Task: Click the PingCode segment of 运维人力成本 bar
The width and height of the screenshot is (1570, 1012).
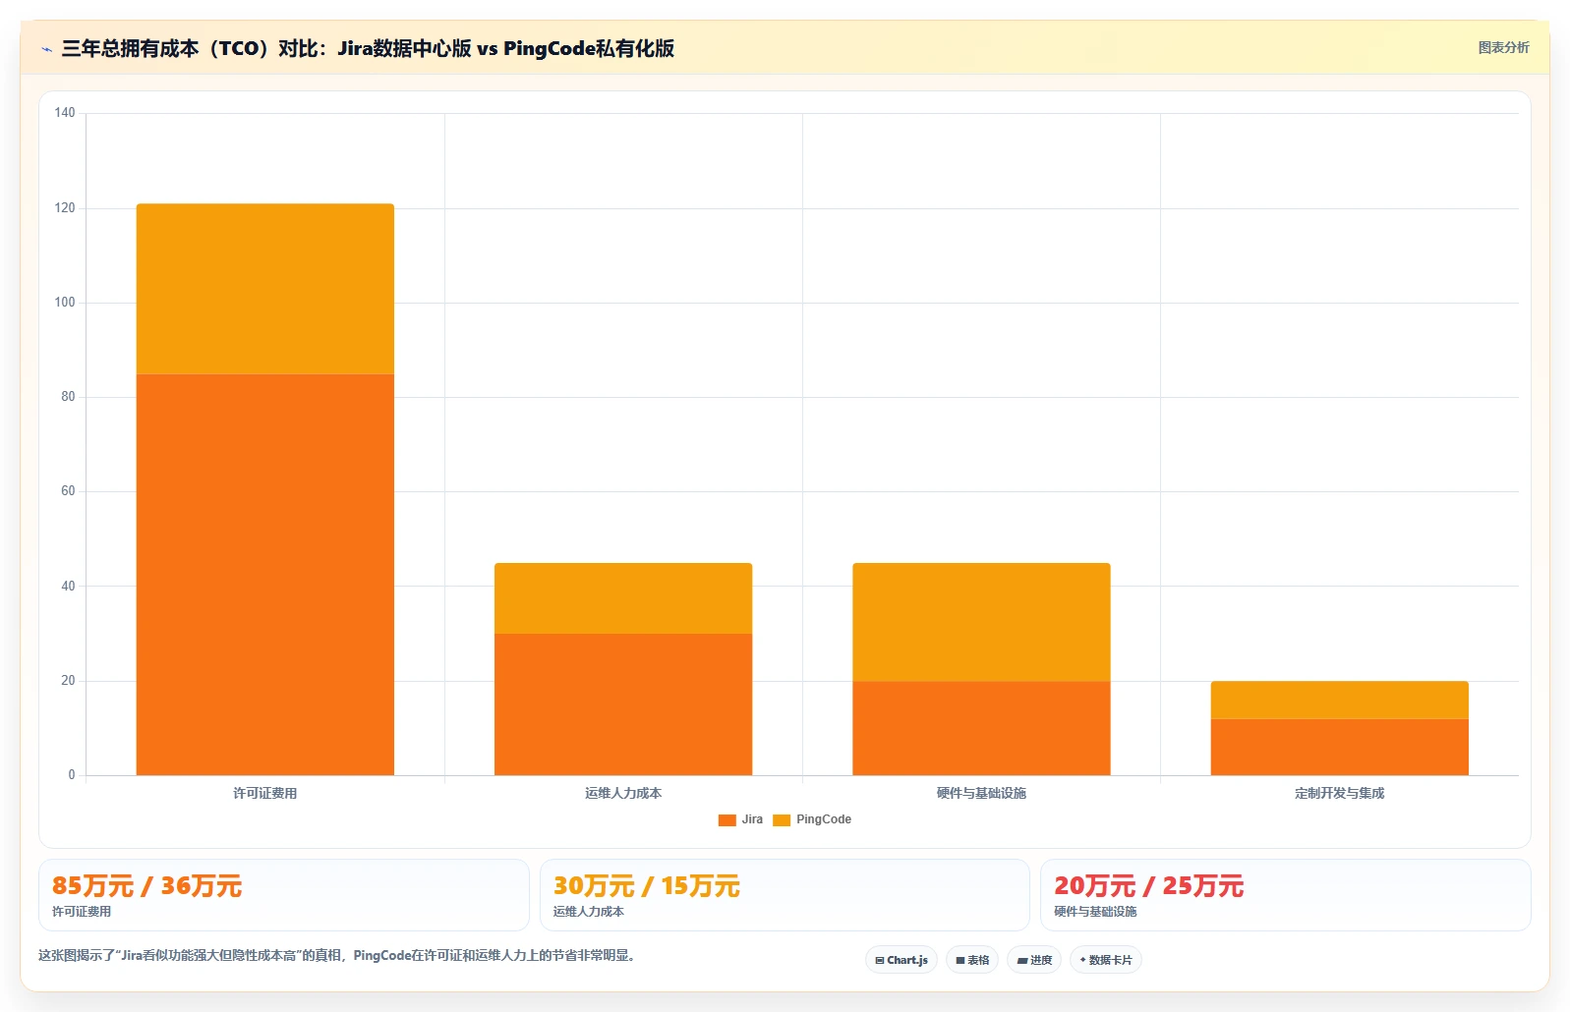Action: [623, 598]
